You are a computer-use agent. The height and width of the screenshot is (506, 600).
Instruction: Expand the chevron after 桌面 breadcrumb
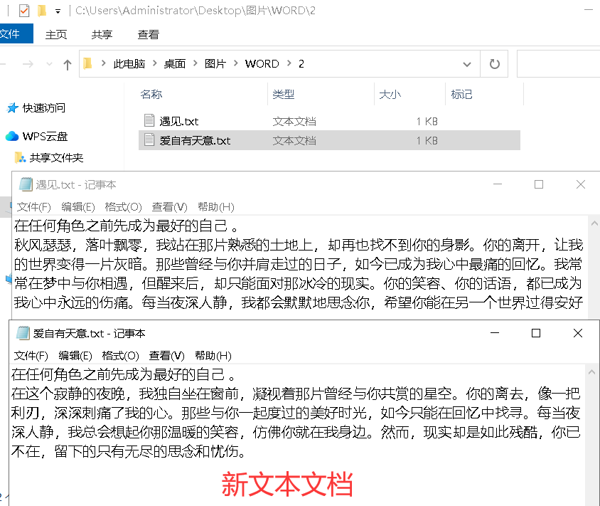[x=195, y=63]
